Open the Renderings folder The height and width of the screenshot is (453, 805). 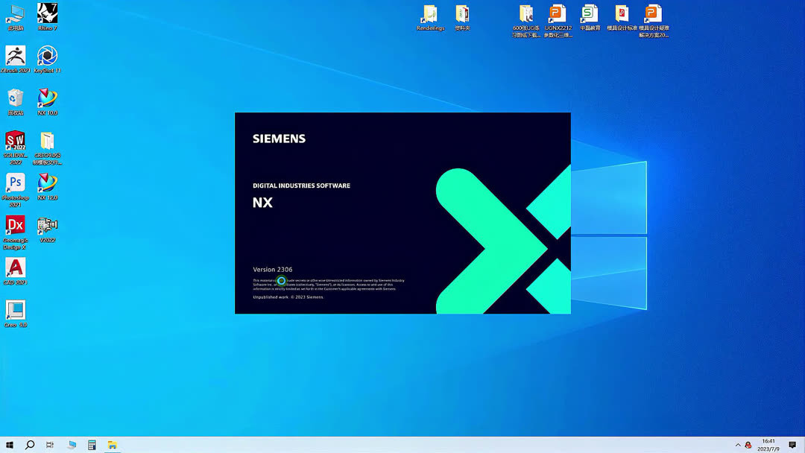coord(430,15)
